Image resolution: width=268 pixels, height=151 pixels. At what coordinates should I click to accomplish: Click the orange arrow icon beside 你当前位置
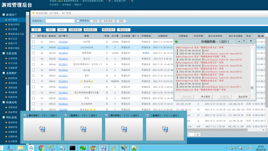click(x=33, y=13)
